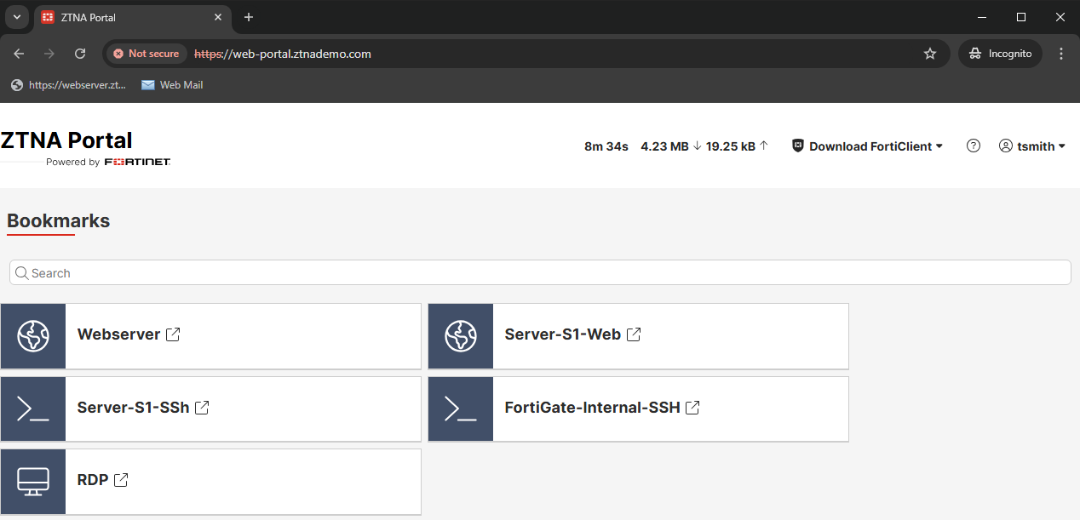Image resolution: width=1080 pixels, height=520 pixels.
Task: Open the Web Mail bookmark
Action: 172,84
